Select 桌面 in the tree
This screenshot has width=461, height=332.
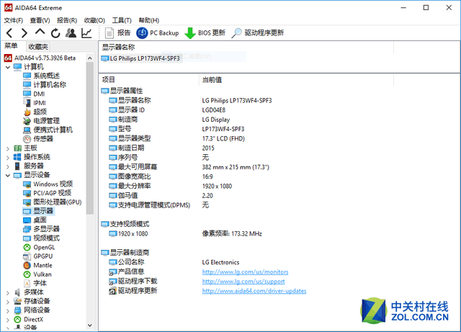click(35, 220)
